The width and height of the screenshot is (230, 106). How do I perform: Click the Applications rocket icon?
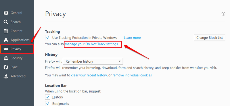coord(6,40)
